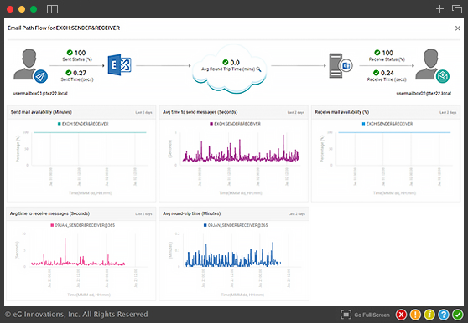
Task: Click the Sent Status 100 green check indicator
Action: coord(70,53)
